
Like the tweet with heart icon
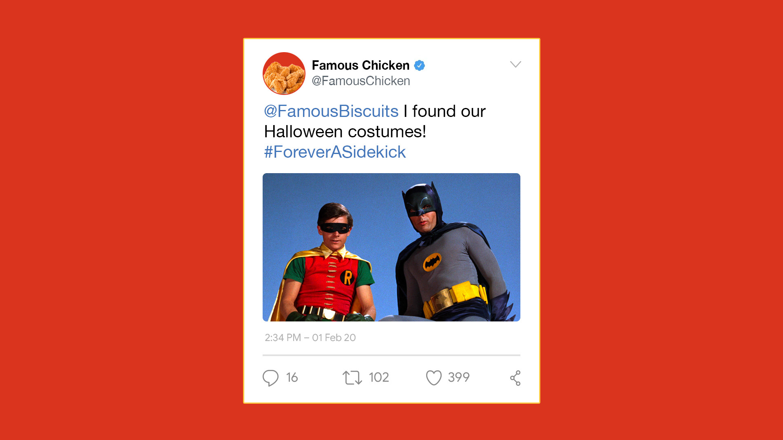pyautogui.click(x=434, y=378)
